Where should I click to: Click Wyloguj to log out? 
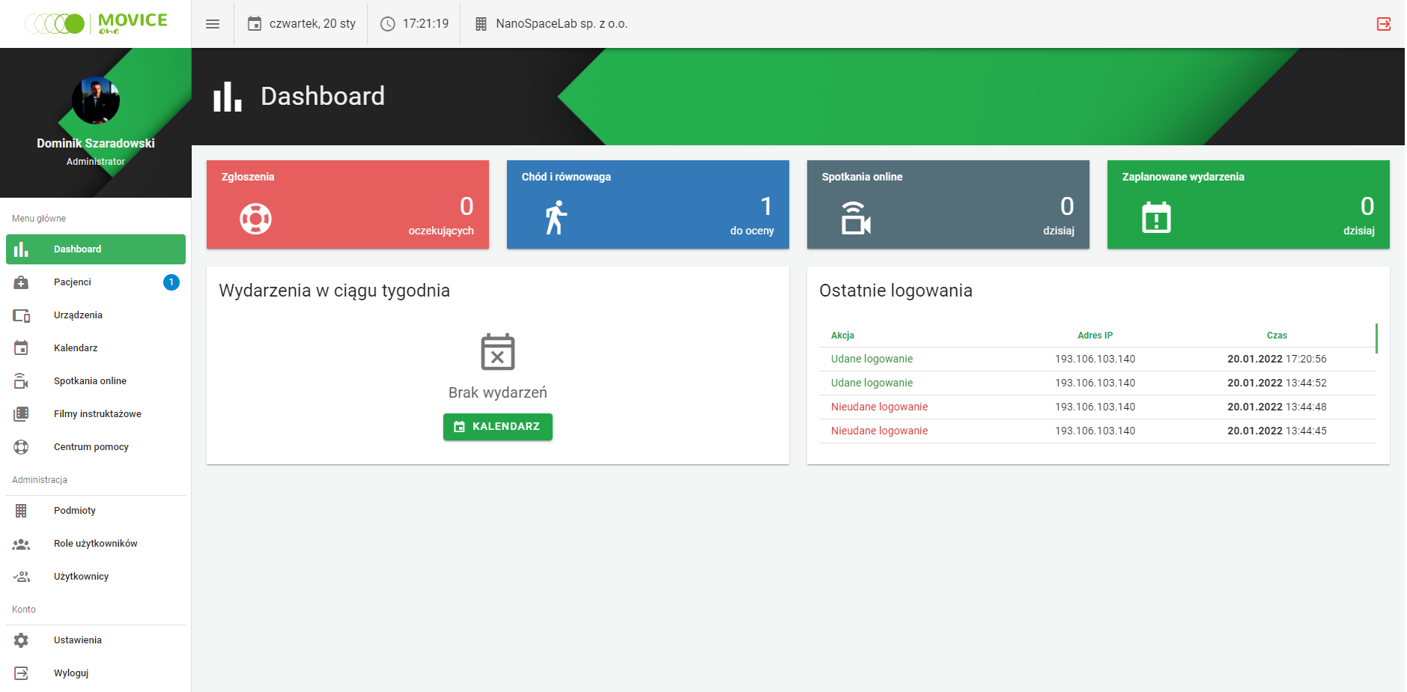(x=71, y=673)
